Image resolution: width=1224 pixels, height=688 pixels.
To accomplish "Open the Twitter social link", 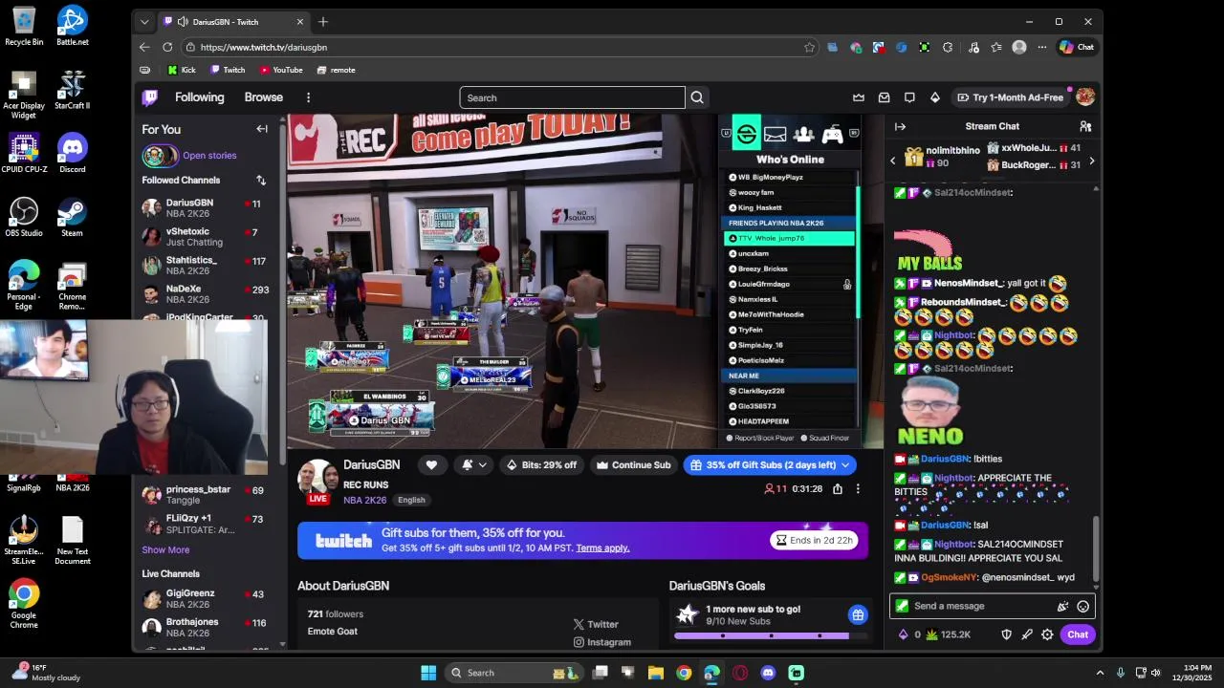I will [x=596, y=624].
